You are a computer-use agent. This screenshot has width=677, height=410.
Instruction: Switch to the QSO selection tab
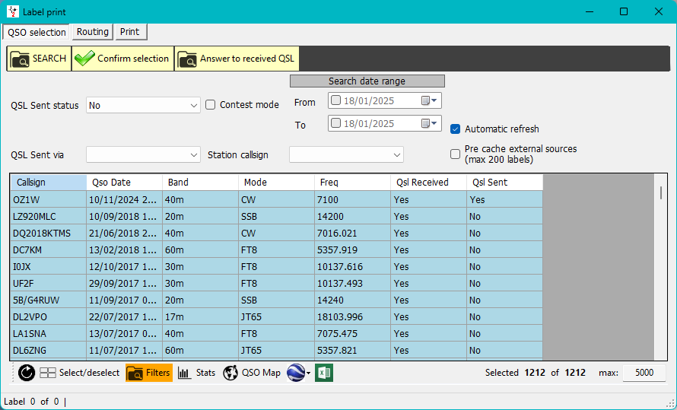click(x=37, y=33)
